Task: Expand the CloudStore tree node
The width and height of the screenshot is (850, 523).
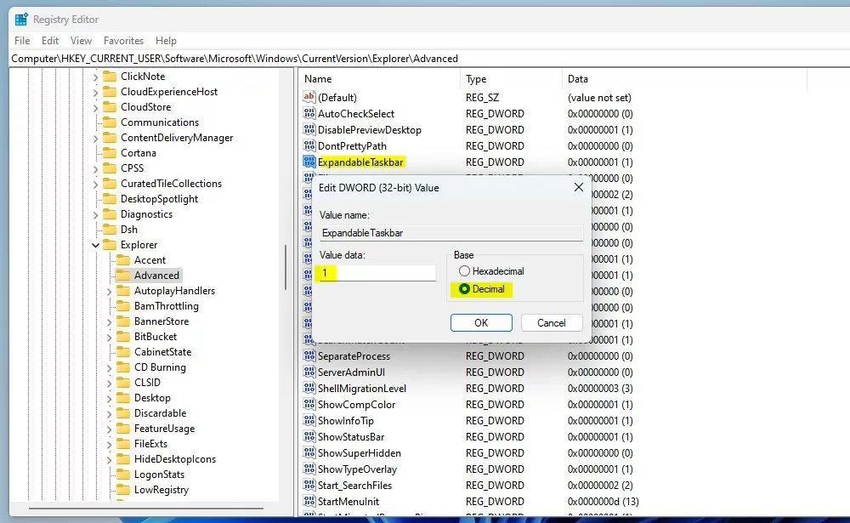Action: coord(95,107)
